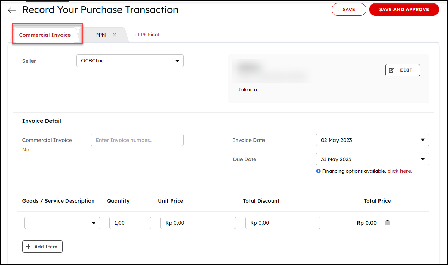
Task: Delete the item row with trash icon
Action: [387, 223]
